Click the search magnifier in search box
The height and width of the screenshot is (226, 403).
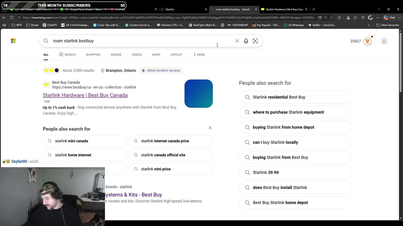(x=46, y=41)
